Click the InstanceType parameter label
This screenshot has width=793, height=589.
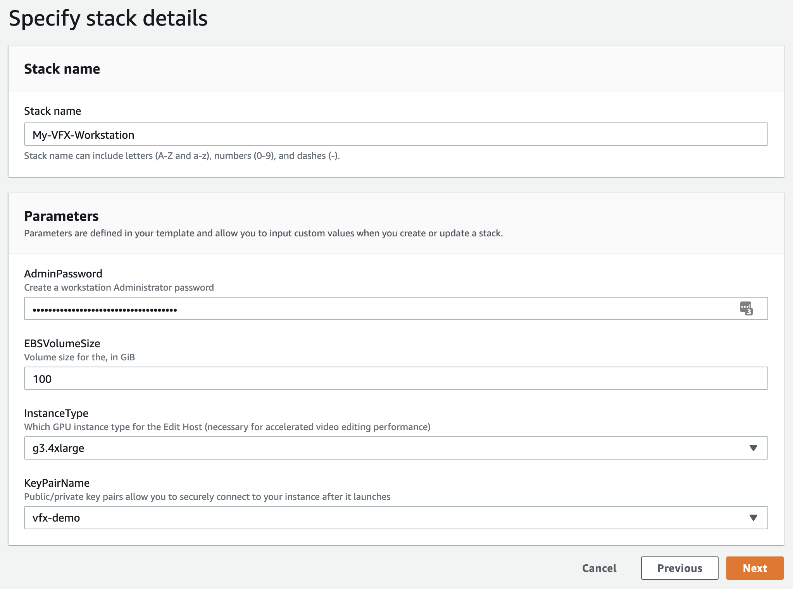click(56, 413)
